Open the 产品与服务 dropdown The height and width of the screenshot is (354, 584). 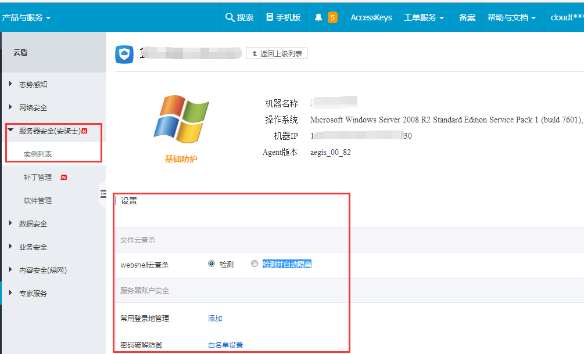coord(26,17)
